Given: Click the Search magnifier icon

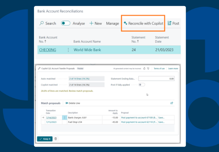Looking at the screenshot, I should coord(42,23).
